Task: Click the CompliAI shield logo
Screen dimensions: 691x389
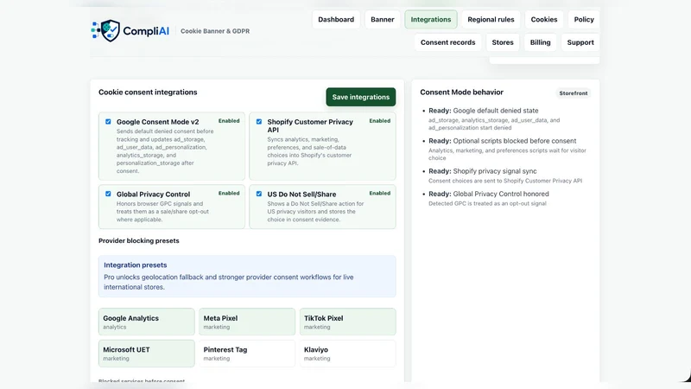Action: tap(105, 30)
